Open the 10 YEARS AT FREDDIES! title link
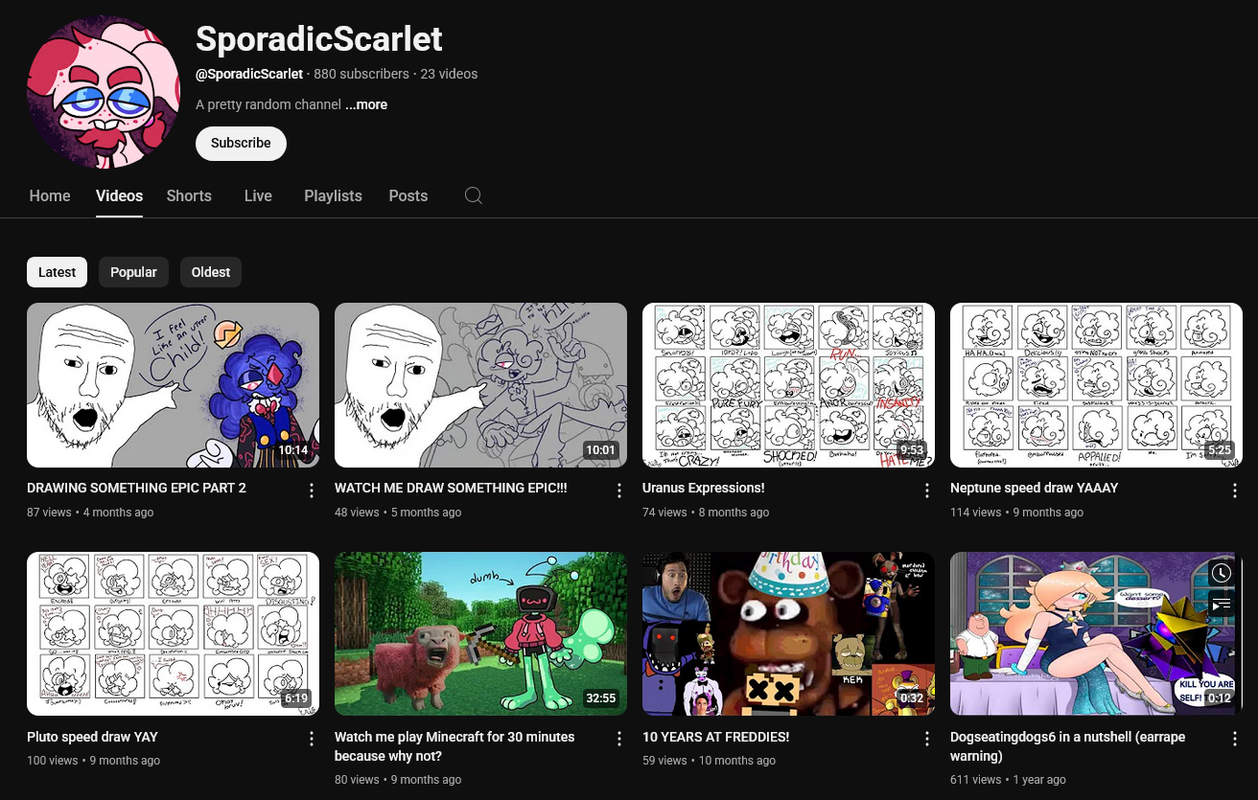Screen dimensions: 1258x800 [x=715, y=737]
